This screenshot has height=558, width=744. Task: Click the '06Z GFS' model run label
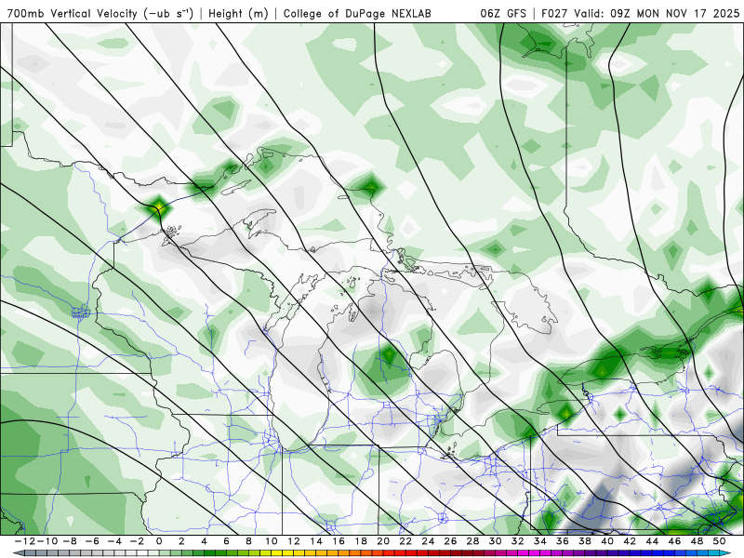[x=503, y=13]
